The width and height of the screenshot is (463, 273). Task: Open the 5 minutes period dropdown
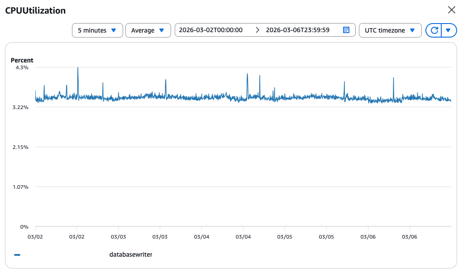(97, 30)
